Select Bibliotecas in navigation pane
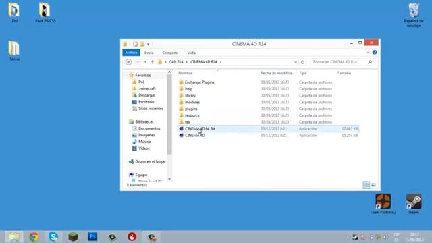 pos(144,122)
